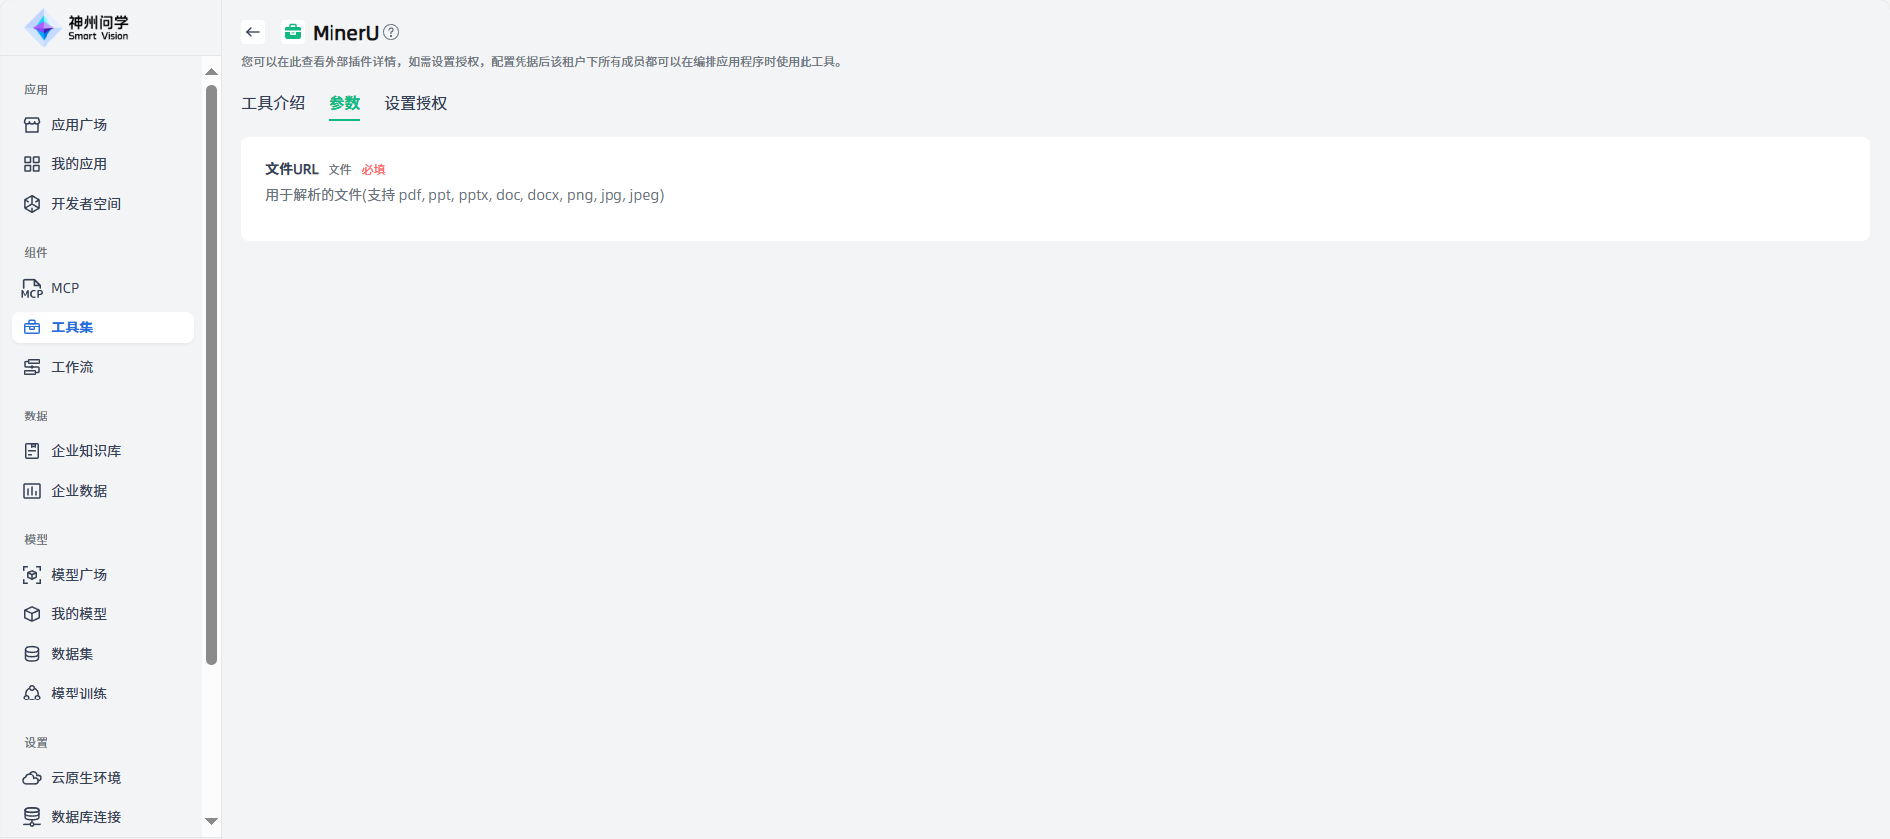
Task: Select the 参数 tab
Action: click(x=344, y=103)
